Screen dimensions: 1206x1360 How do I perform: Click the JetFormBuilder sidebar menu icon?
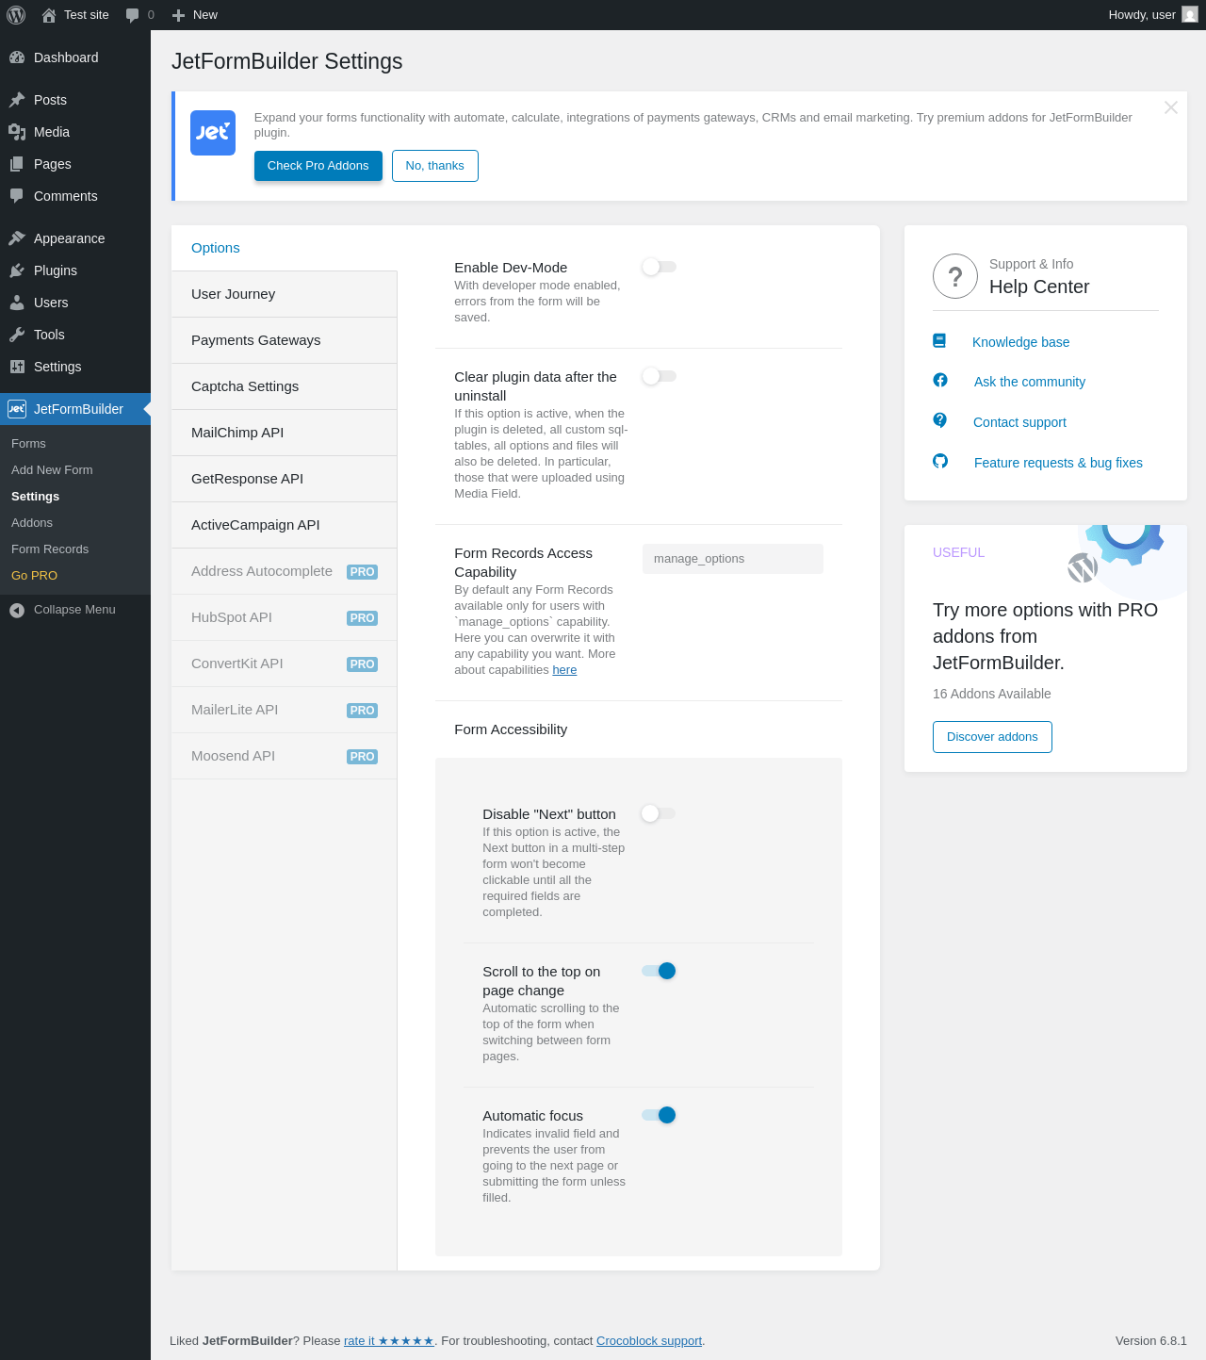click(17, 409)
